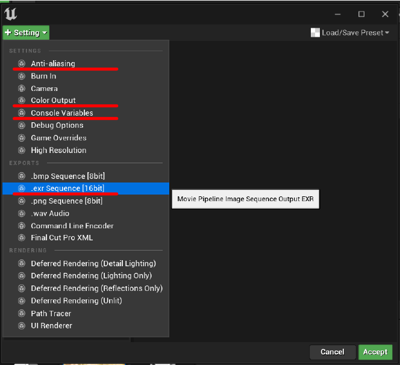Click the High Resolution setting icon
The height and width of the screenshot is (365, 400).
tap(22, 151)
